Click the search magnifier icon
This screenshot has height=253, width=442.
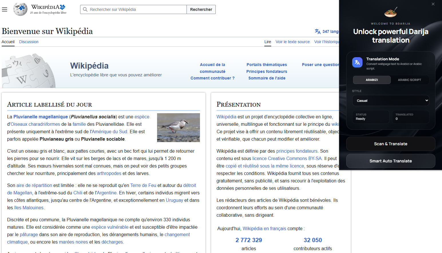(85, 9)
